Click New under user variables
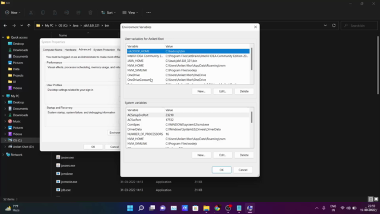 (x=201, y=91)
